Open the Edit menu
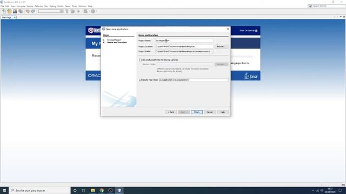The image size is (346, 194). point(8,6)
